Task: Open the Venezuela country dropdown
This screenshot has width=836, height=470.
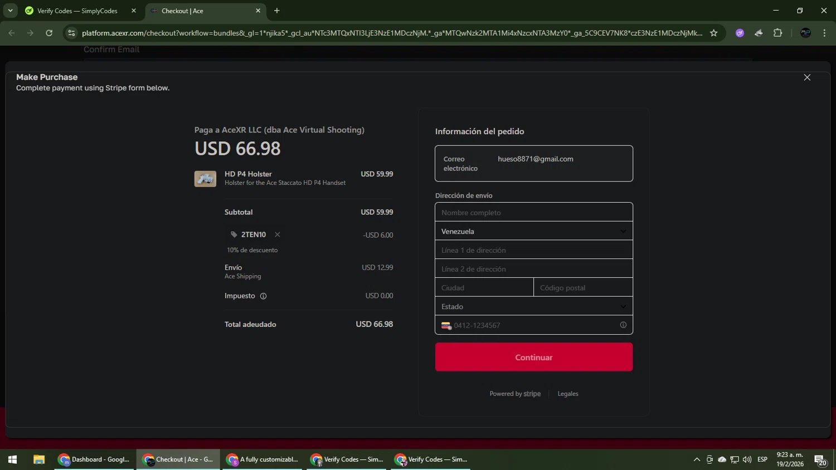Action: 534,231
